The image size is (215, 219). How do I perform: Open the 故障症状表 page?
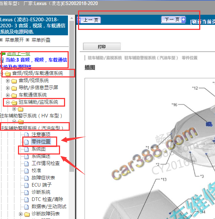point(43,178)
